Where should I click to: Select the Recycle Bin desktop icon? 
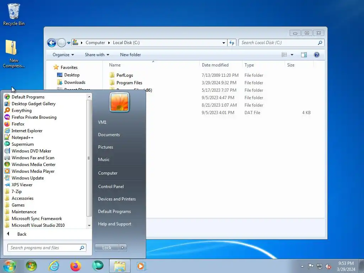(14, 14)
